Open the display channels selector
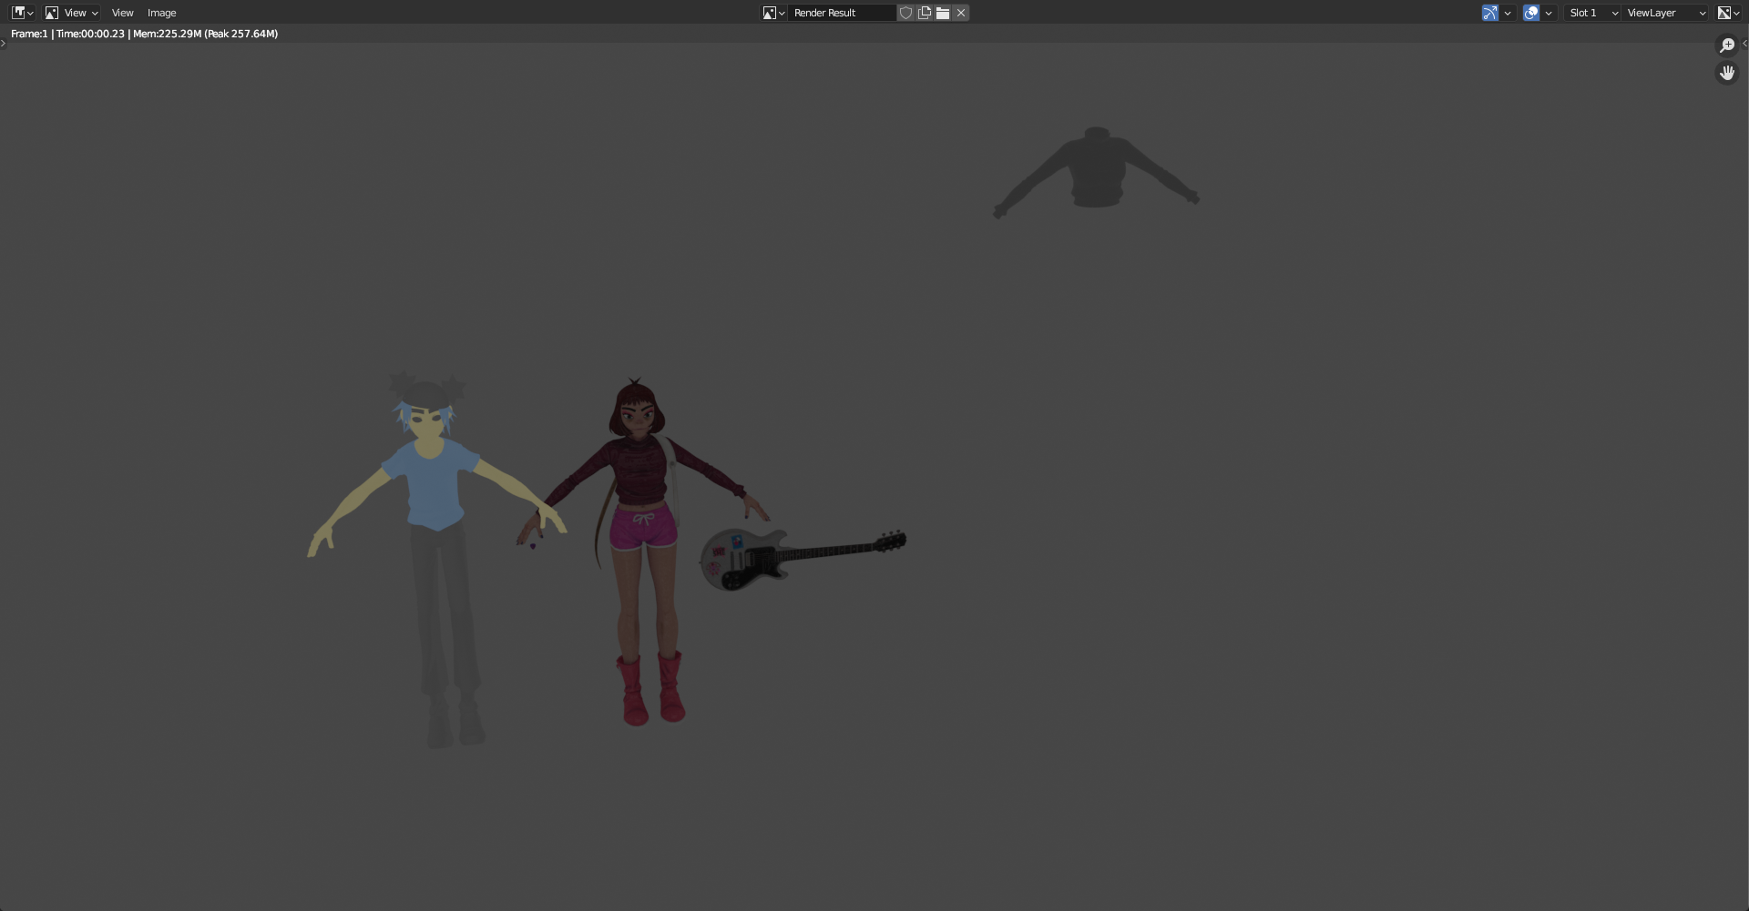Screen dimensions: 1749x911 (1728, 13)
